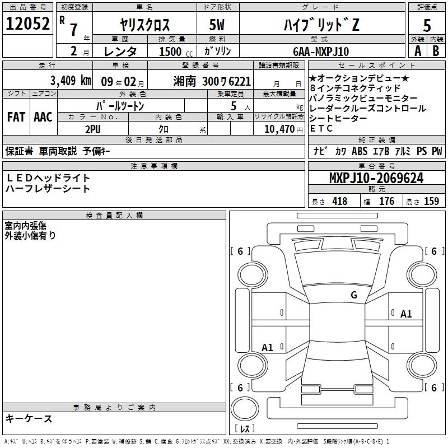
Task: Click the shift type FAT
Action: click(x=16, y=117)
